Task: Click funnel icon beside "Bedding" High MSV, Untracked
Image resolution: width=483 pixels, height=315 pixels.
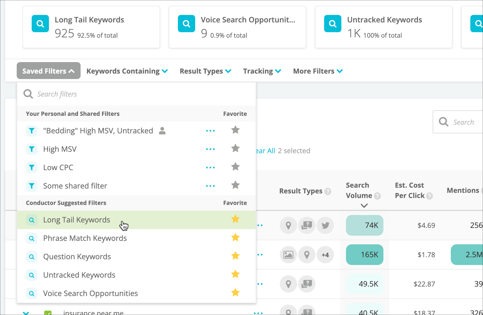Action: tap(32, 131)
